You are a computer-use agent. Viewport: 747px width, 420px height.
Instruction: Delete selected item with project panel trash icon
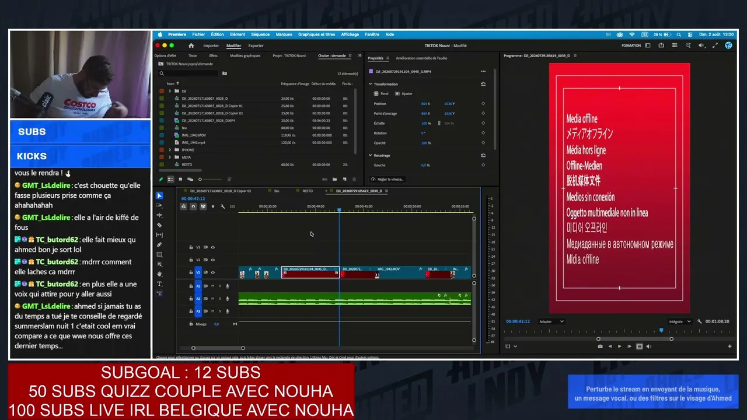[353, 179]
